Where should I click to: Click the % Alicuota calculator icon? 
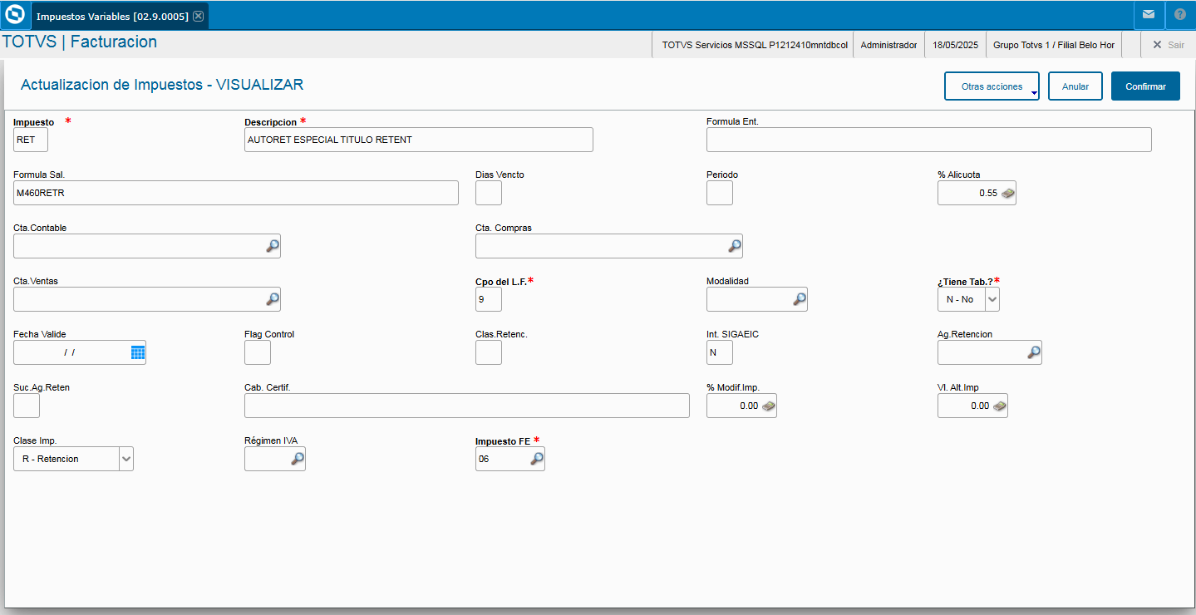pos(1007,193)
